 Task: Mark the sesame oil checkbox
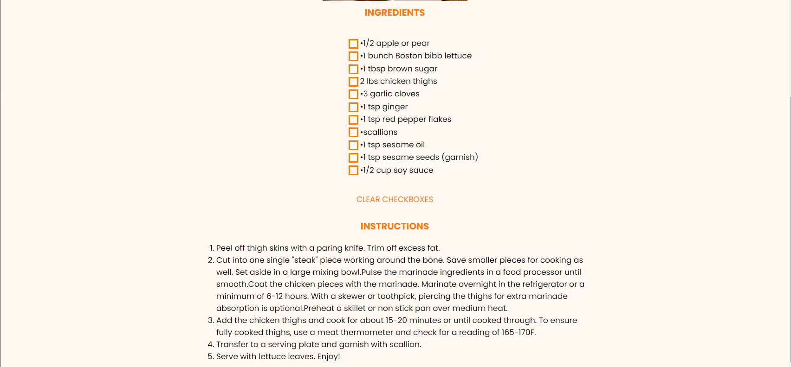353,145
